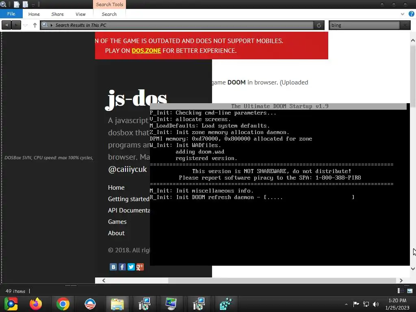Share on Google Plus icon
This screenshot has width=416, height=312.
[140, 267]
